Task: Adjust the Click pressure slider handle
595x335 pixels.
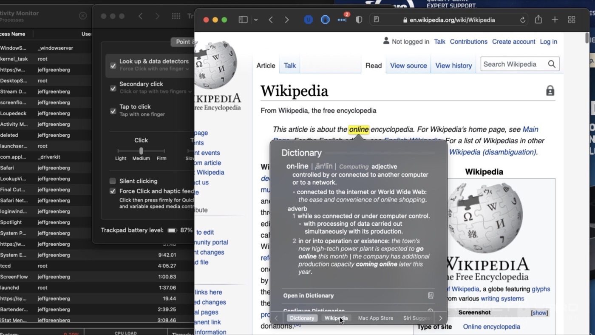Action: [141, 151]
